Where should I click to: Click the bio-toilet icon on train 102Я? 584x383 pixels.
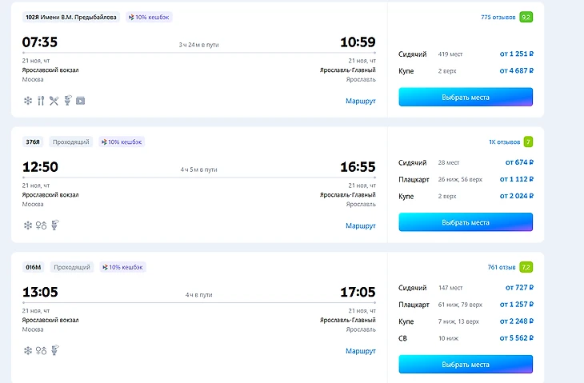click(x=67, y=101)
